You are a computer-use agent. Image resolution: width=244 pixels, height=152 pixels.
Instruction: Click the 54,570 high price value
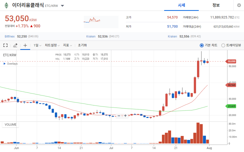click(172, 17)
